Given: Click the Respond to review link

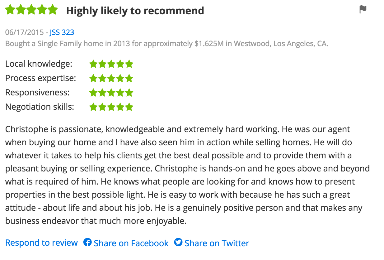Looking at the screenshot, I should point(41,243).
